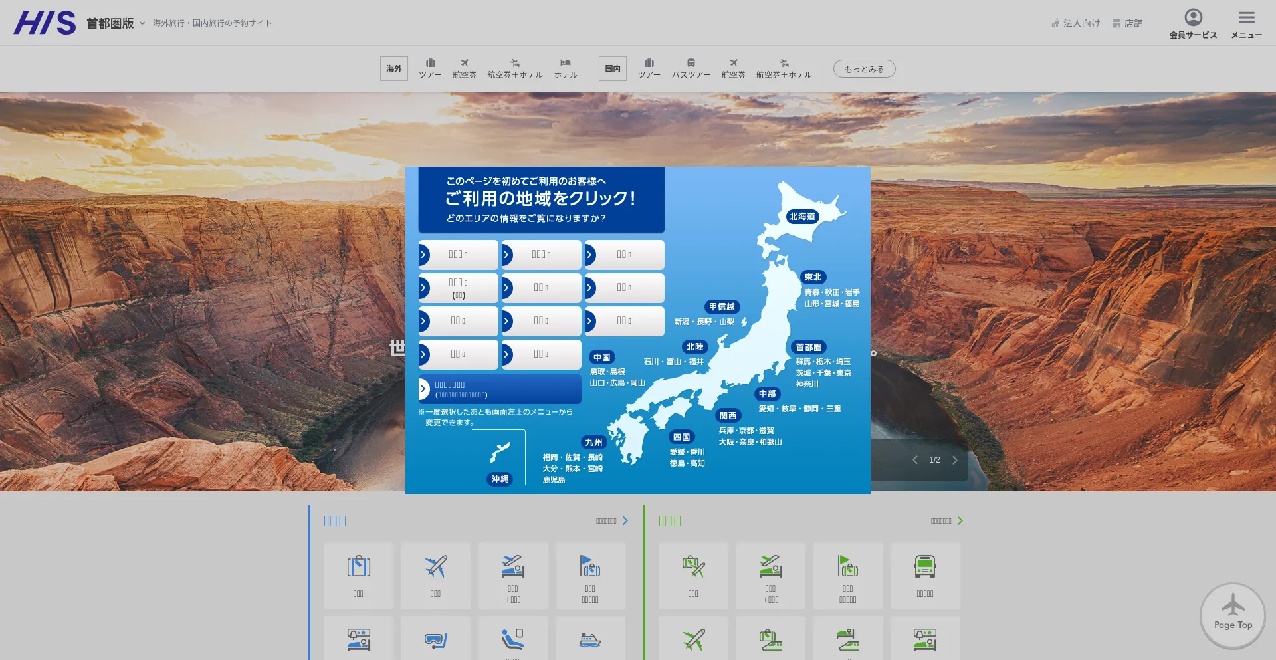
Task: Click the blue snorkel mask icon tile
Action: point(435,639)
